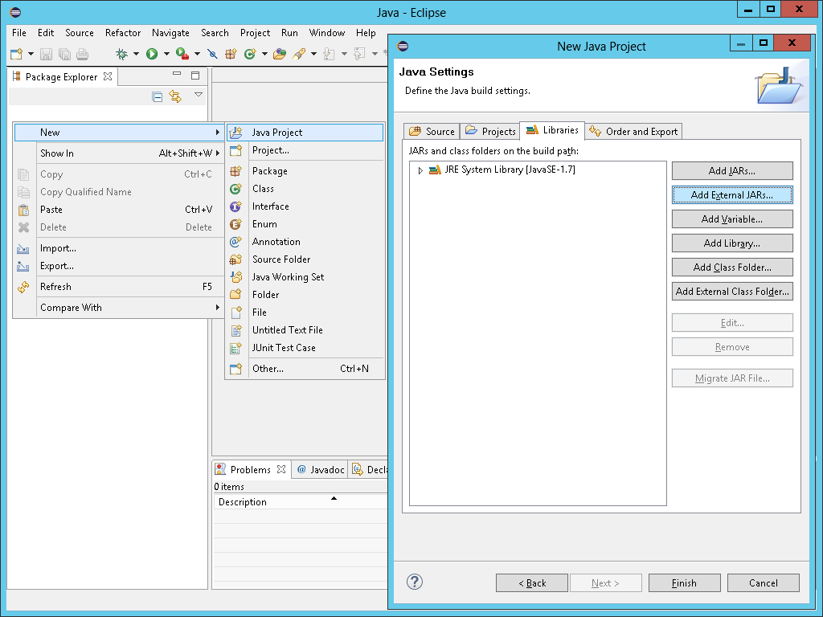Click the Add Library button
Viewport: 823px width, 617px height.
731,243
